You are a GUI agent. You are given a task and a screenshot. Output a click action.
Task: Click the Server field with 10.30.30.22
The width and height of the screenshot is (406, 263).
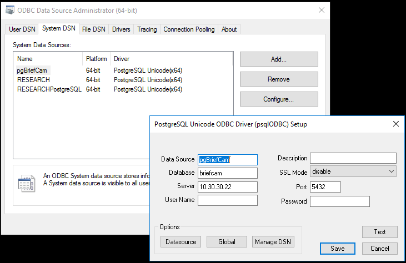228,187
